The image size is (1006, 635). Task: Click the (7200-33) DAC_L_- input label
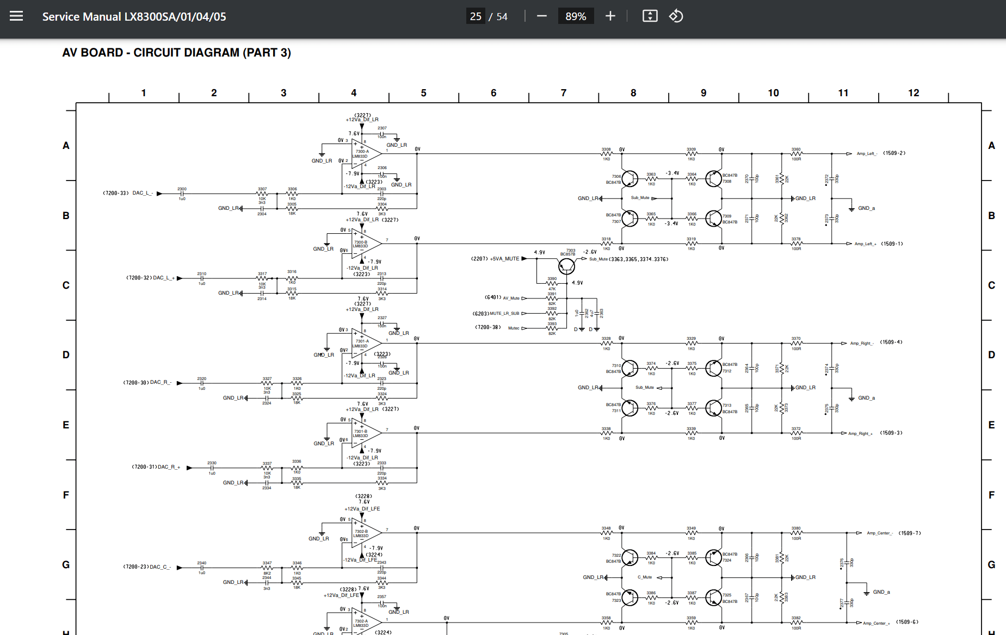(x=128, y=193)
